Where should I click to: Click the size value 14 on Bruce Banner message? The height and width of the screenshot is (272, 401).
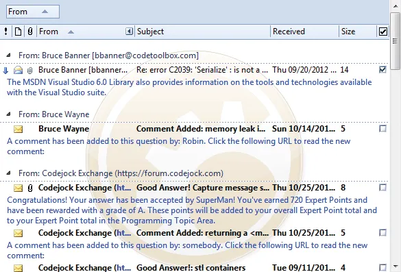coord(344,70)
